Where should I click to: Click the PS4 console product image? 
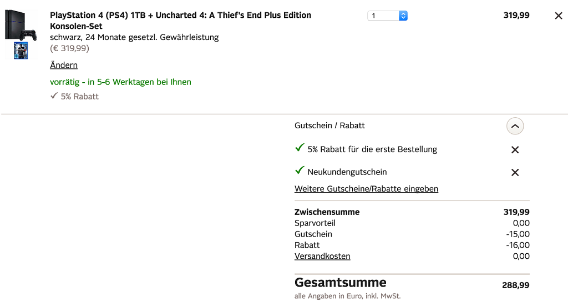[21, 26]
